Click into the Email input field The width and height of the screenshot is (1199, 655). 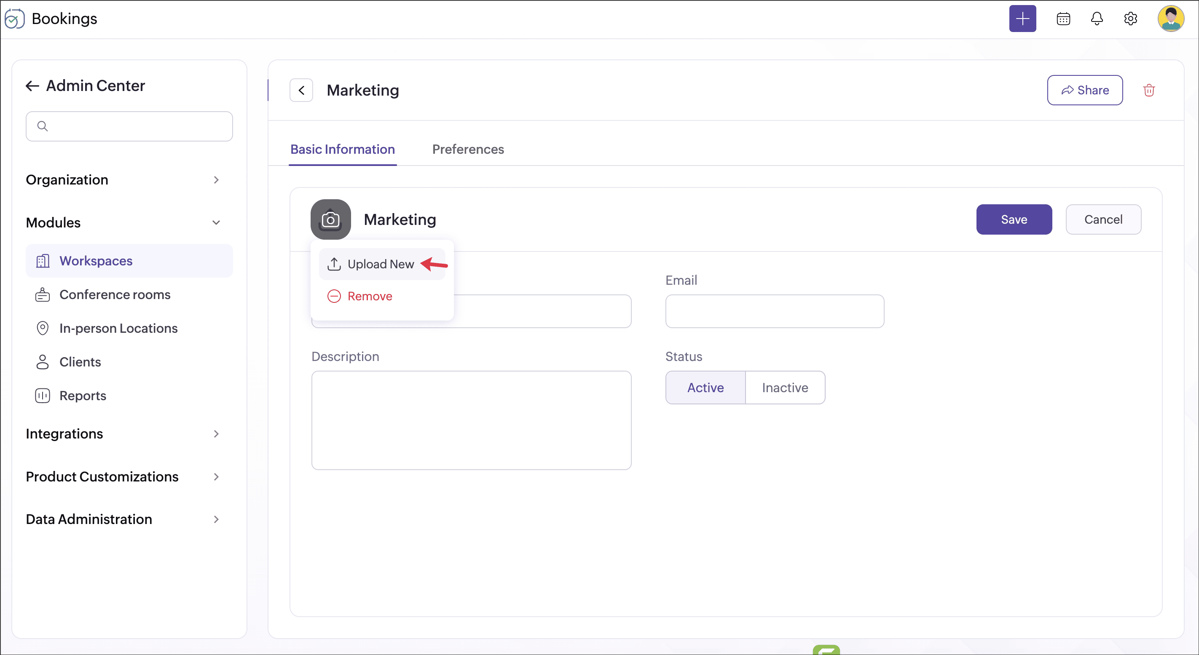tap(775, 311)
